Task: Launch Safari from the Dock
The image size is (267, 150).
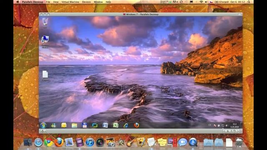Action: [38, 142]
